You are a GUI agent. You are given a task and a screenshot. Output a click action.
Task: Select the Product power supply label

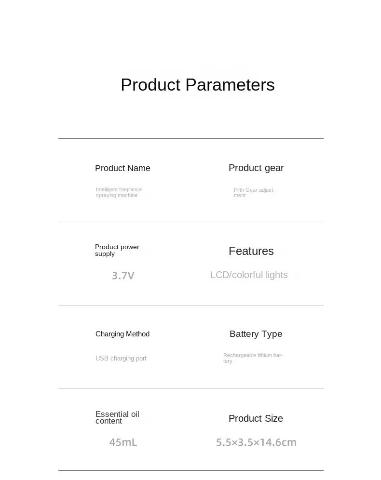tap(117, 250)
